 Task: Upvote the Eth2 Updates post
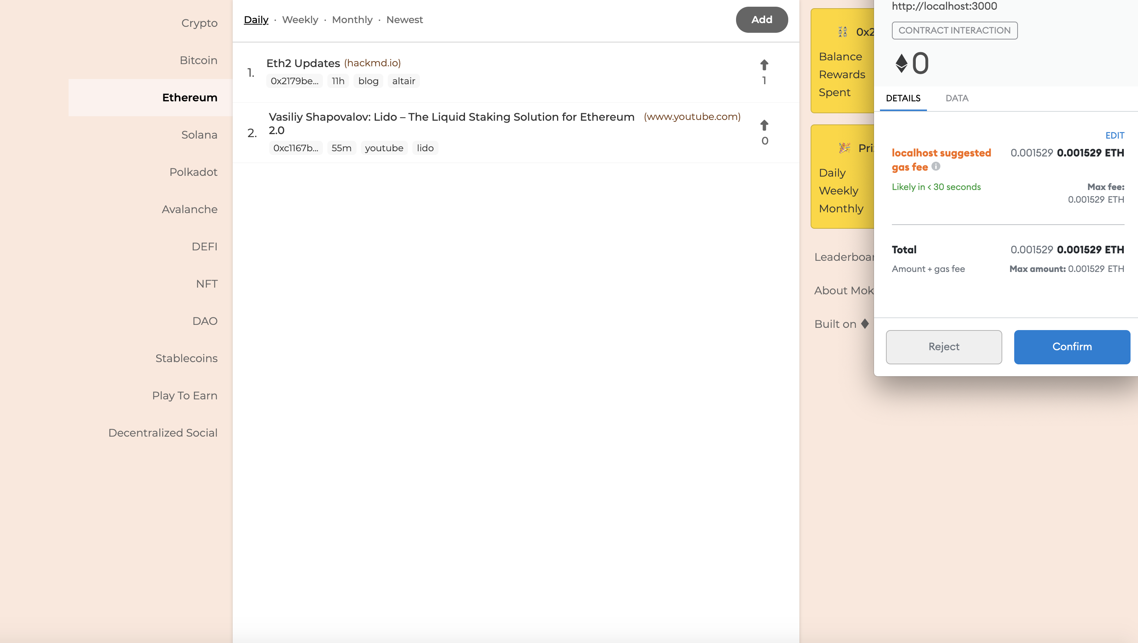click(764, 65)
